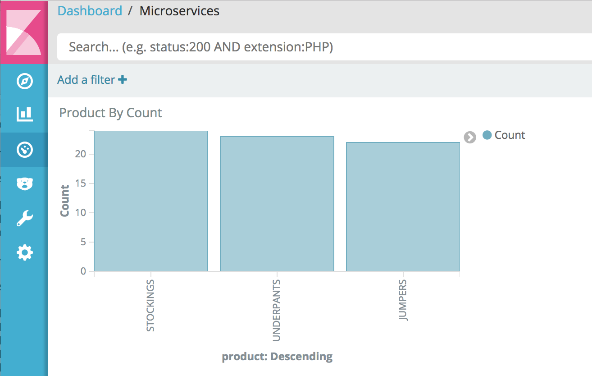Click the JUMPERS bar in the chart
This screenshot has width=592, height=376.
click(403, 206)
